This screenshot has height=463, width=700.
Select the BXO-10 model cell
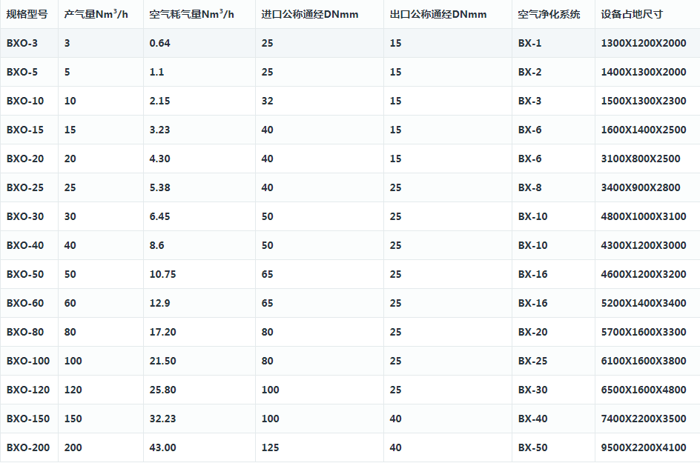pyautogui.click(x=25, y=101)
